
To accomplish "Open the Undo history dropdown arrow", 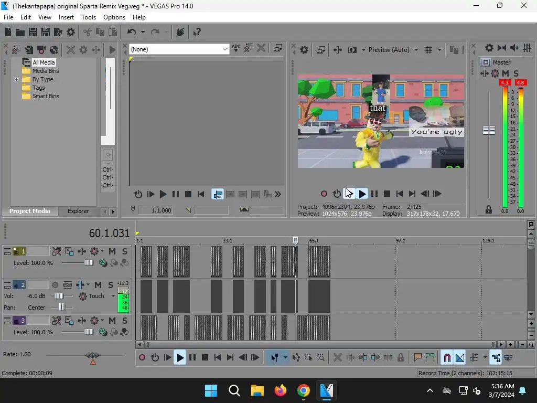I will 143,32.
